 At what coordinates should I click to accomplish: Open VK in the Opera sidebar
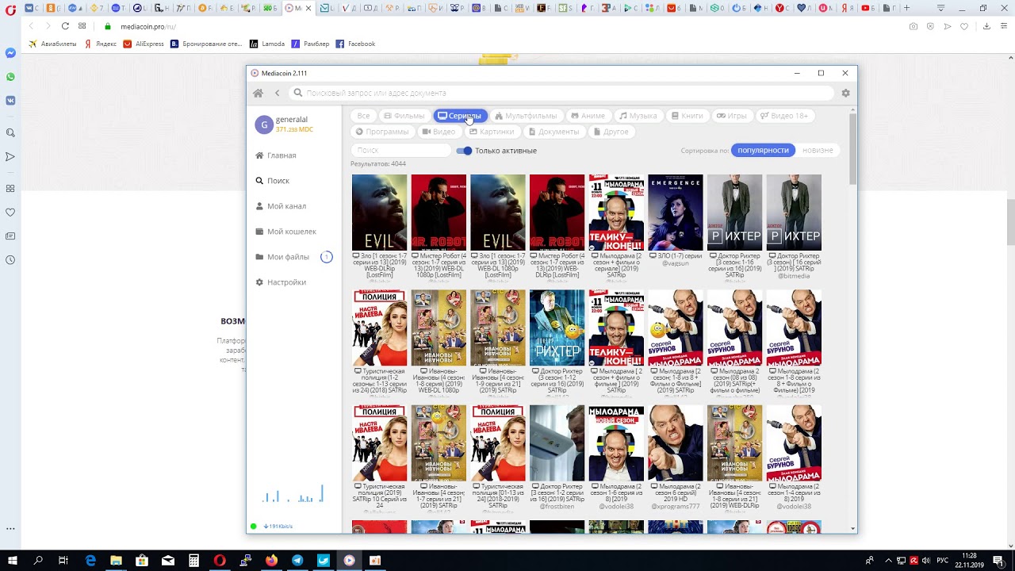point(10,101)
